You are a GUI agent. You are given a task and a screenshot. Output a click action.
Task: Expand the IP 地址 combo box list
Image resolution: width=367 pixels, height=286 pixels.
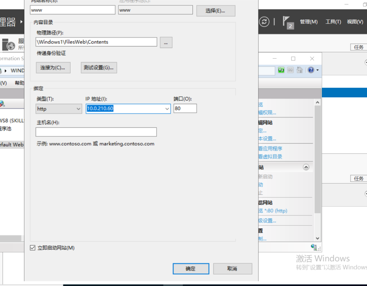167,109
